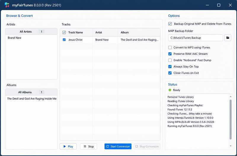The width and height of the screenshot is (237, 156).
Task: Click the artist count badge beside All Artists
Action: (x=41, y=32)
